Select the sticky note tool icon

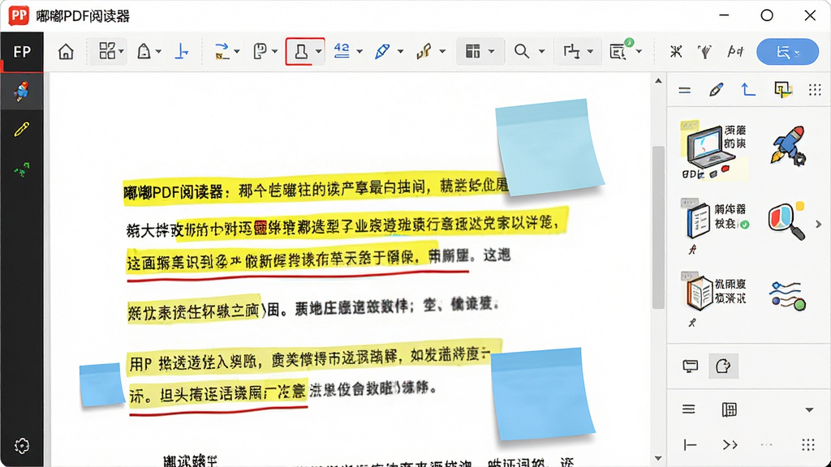(260, 51)
